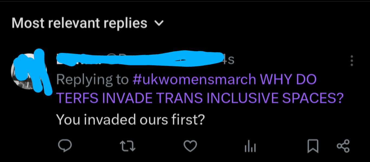Like the reply with the heart icon
370x162 pixels.
tap(190, 146)
